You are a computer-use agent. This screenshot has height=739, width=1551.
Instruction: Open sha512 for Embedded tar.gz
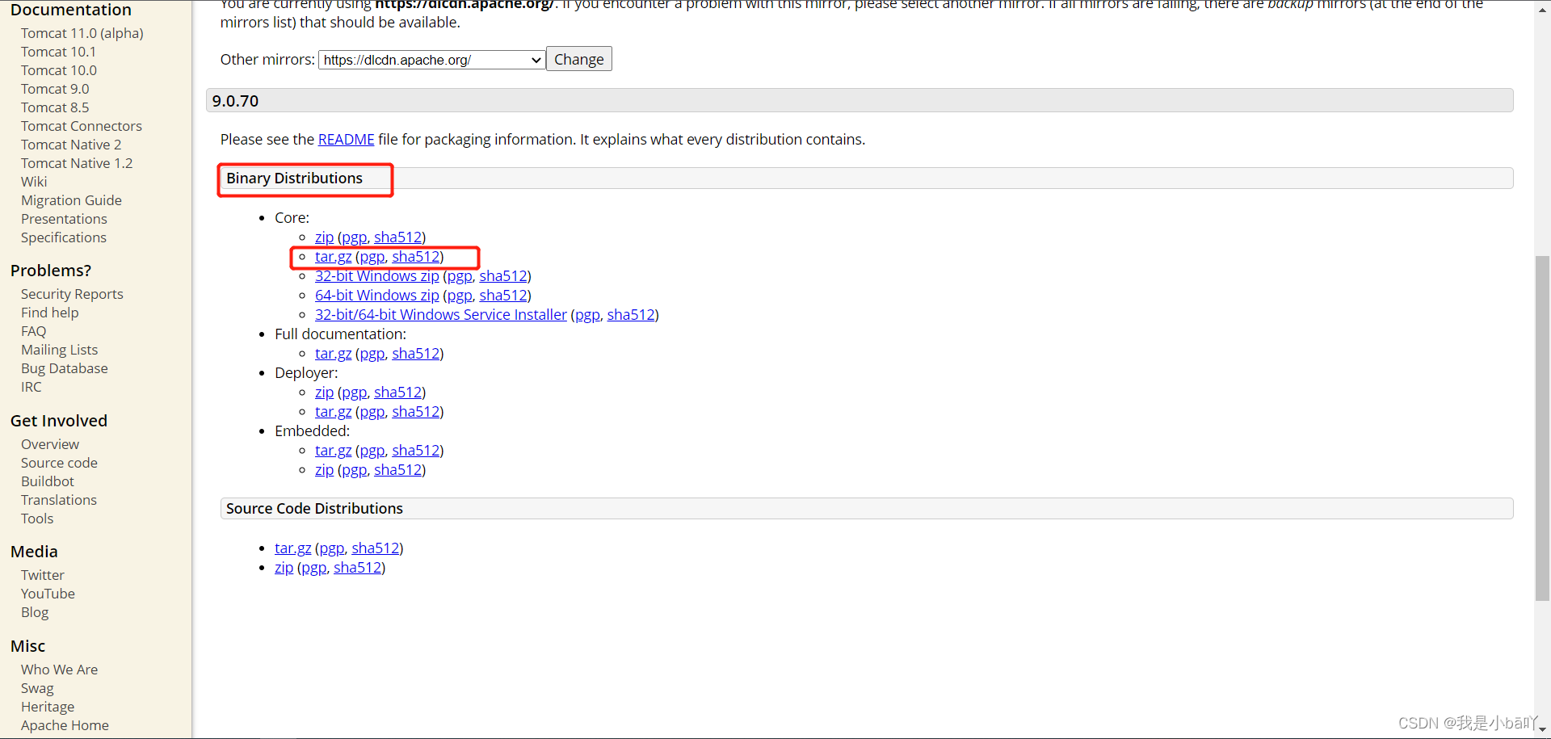pyautogui.click(x=416, y=451)
